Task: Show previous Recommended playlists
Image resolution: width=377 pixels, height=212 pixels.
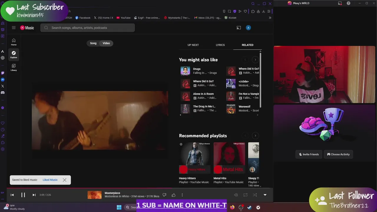Action: coord(245,136)
